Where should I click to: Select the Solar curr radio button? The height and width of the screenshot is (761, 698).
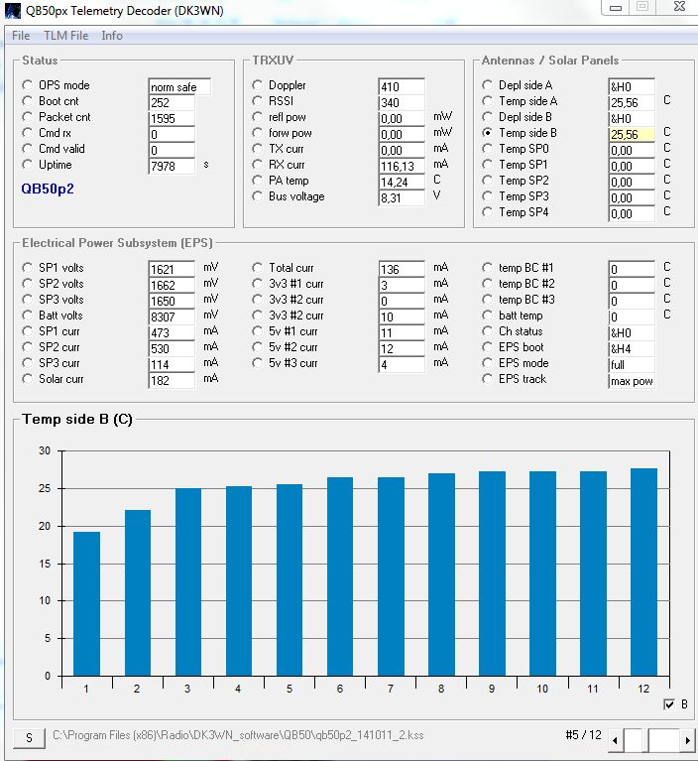click(x=27, y=379)
